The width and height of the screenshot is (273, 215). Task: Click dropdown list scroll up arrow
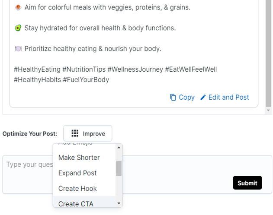[119, 148]
